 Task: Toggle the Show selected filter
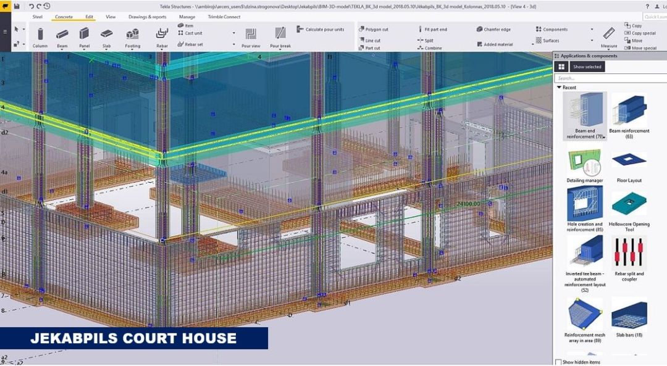tap(587, 67)
